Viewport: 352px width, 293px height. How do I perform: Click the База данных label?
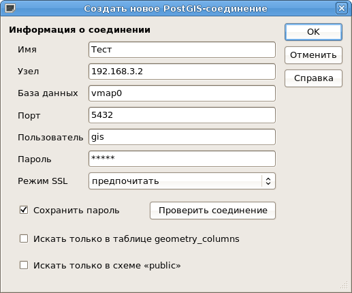pos(48,93)
